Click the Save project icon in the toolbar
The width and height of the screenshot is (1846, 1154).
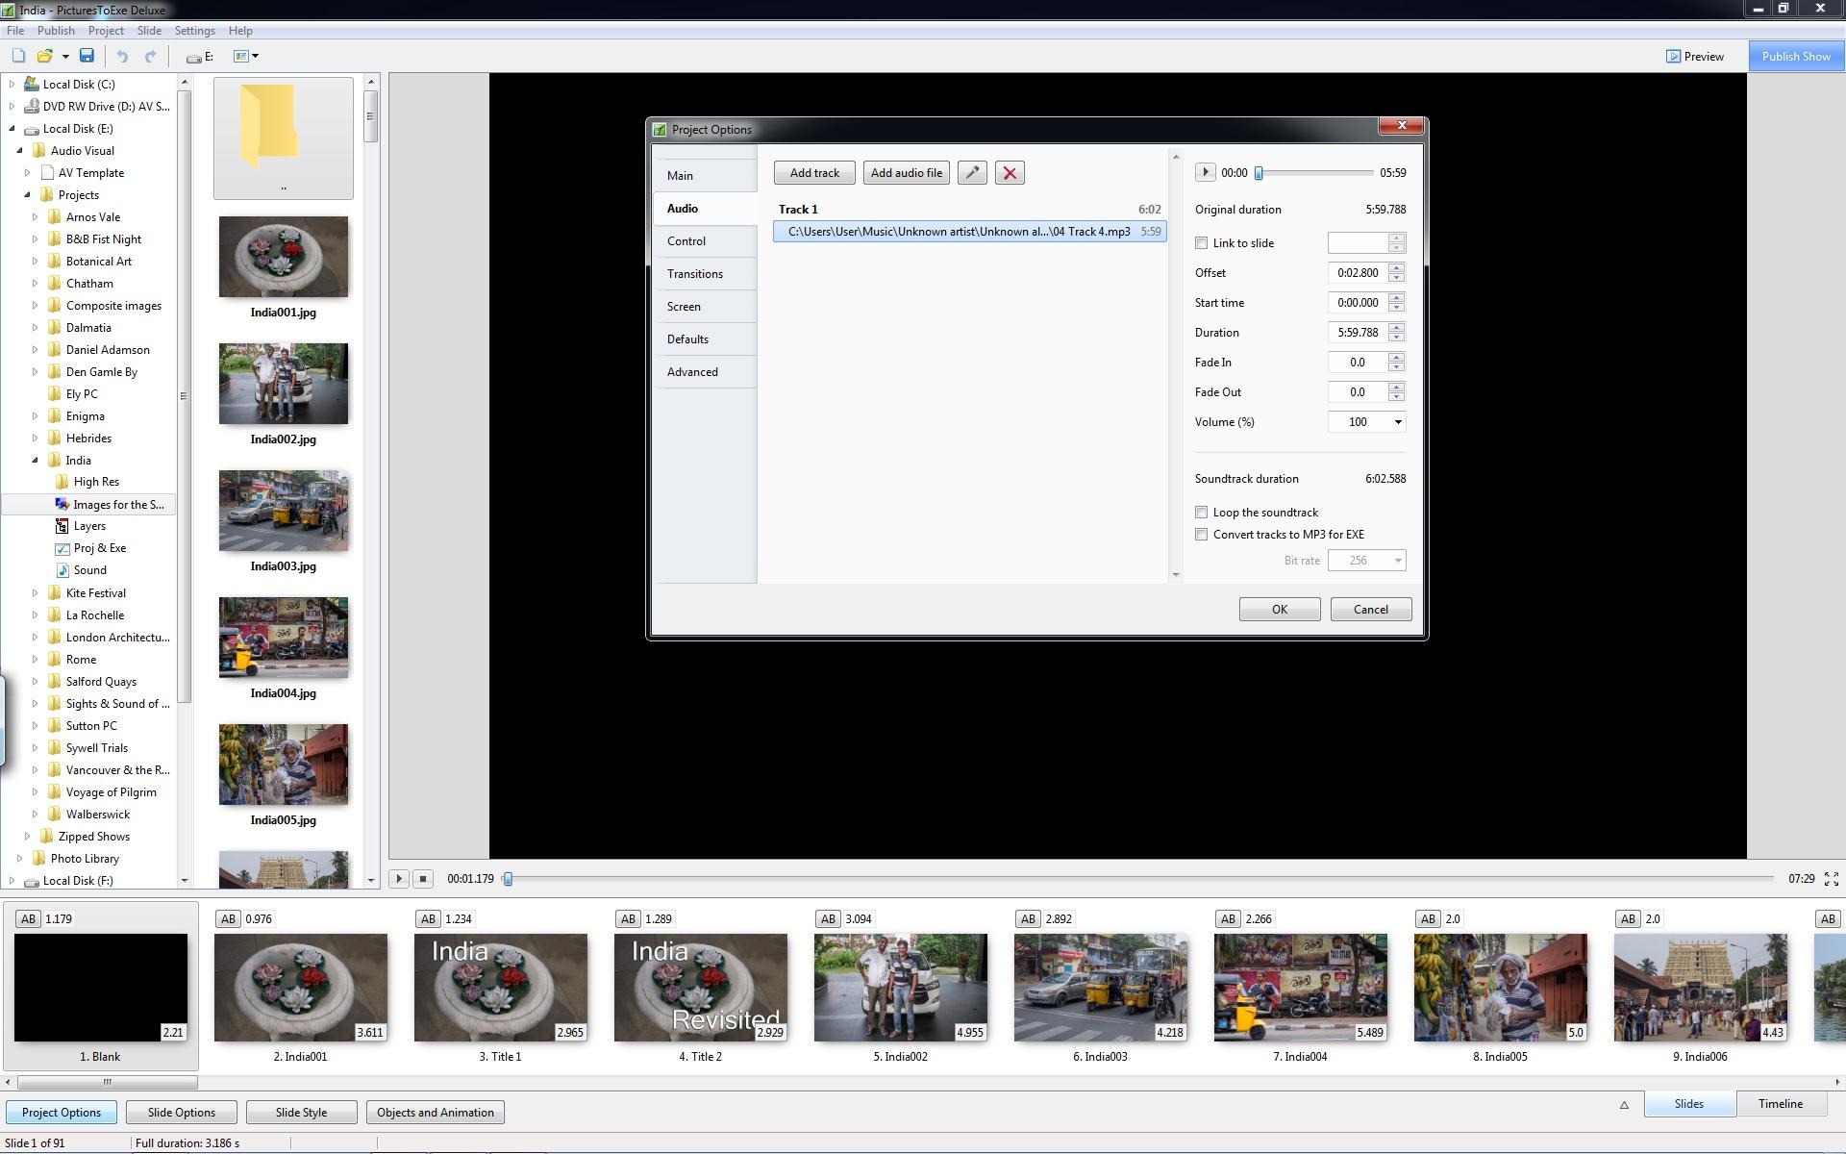[87, 56]
